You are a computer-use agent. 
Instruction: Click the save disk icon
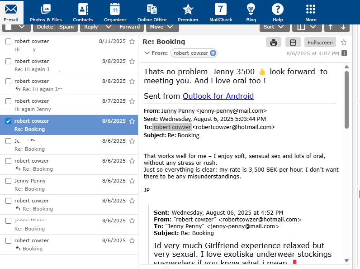(293, 43)
